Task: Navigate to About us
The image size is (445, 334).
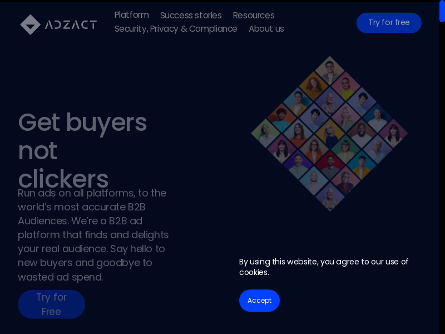Action: [266, 29]
